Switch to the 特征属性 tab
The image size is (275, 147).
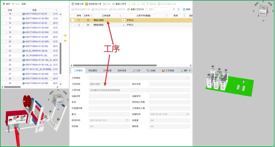(93, 71)
